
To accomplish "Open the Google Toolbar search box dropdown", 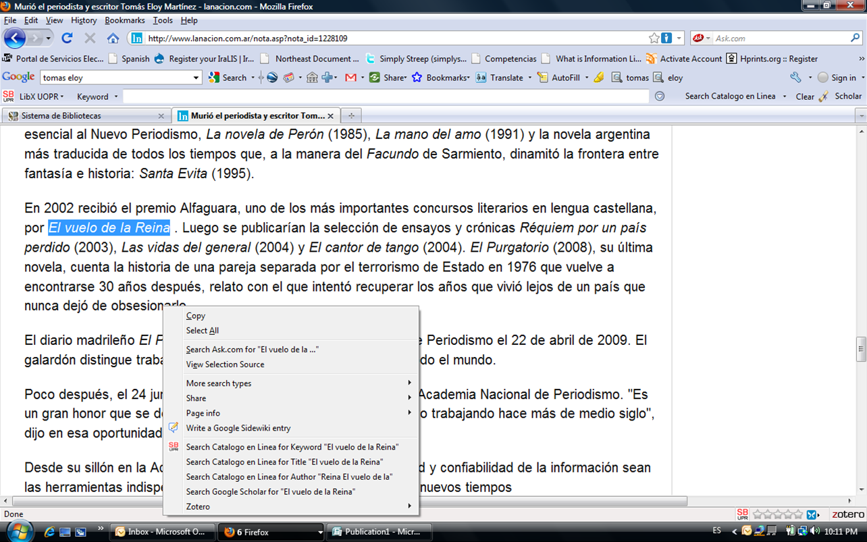I will (196, 78).
